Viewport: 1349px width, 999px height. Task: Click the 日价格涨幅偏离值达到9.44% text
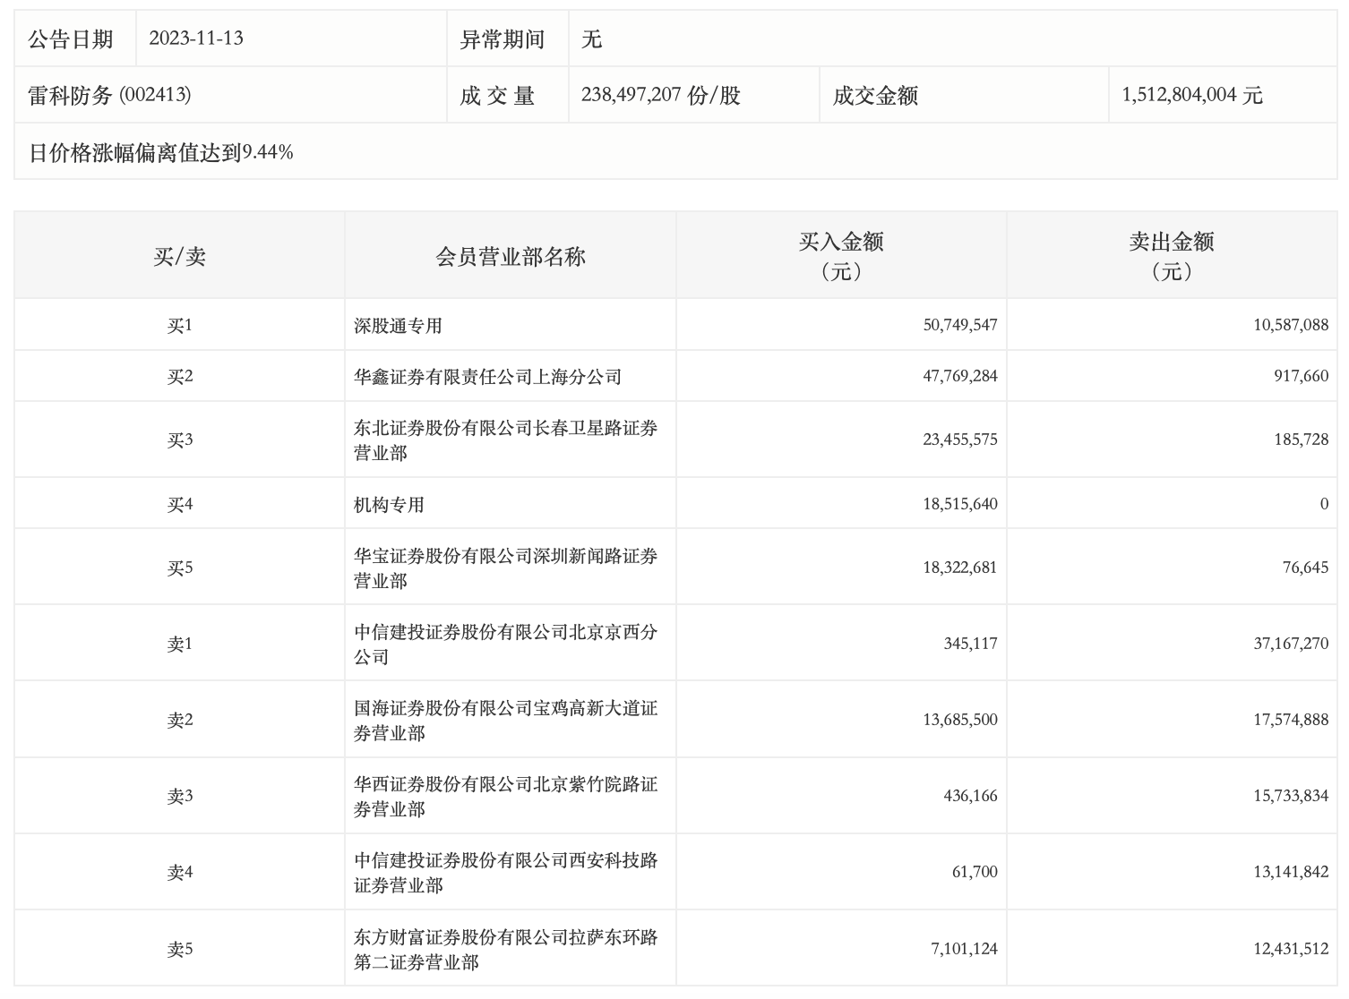pyautogui.click(x=161, y=153)
